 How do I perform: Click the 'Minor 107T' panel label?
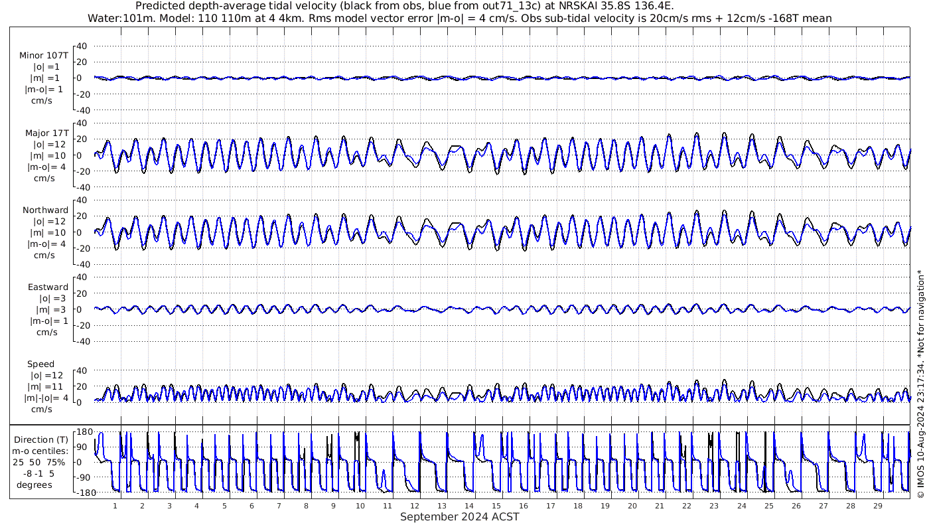click(44, 56)
